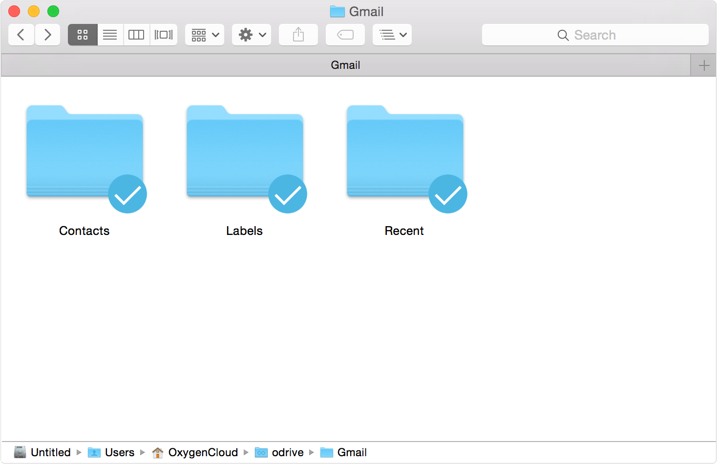Screen dimensions: 717x464
Task: Switch to column view
Action: (x=136, y=35)
